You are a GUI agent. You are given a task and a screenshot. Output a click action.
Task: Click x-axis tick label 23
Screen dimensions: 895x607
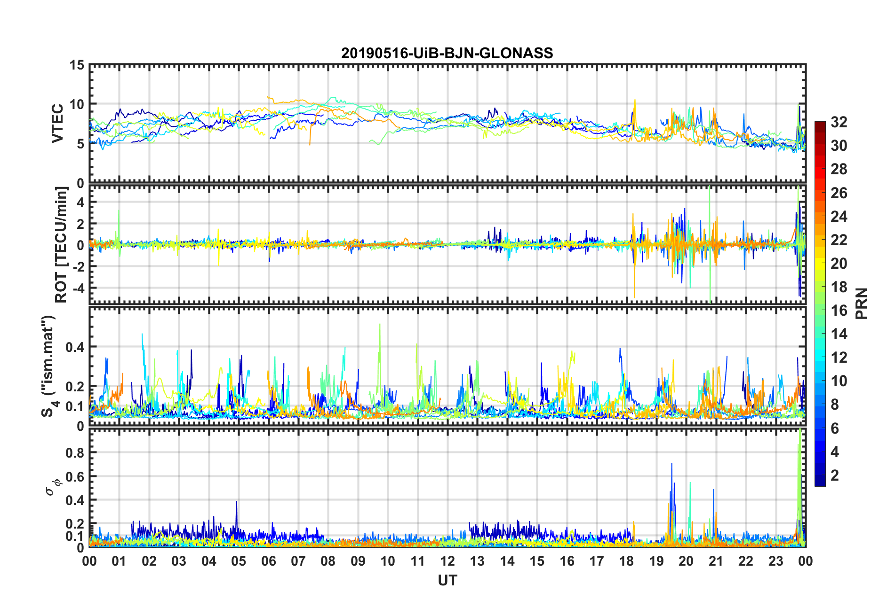pos(776,561)
